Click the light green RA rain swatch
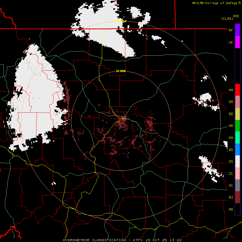 coord(237,138)
